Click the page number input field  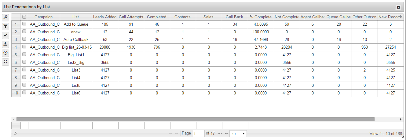pyautogui.click(x=198, y=134)
